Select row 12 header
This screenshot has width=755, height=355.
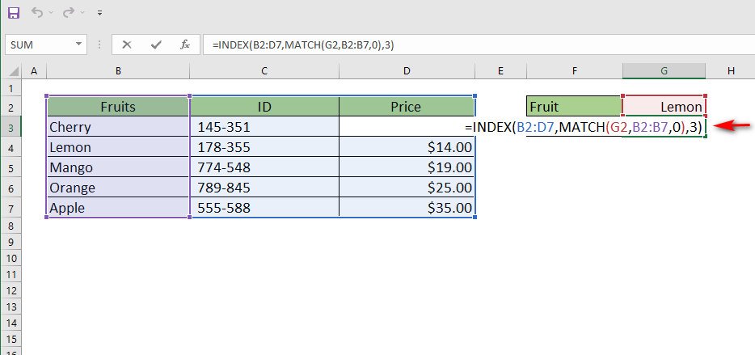point(11,290)
